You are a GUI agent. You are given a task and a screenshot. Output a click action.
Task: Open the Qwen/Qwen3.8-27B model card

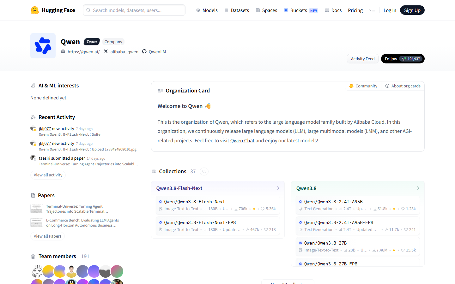click(358, 246)
